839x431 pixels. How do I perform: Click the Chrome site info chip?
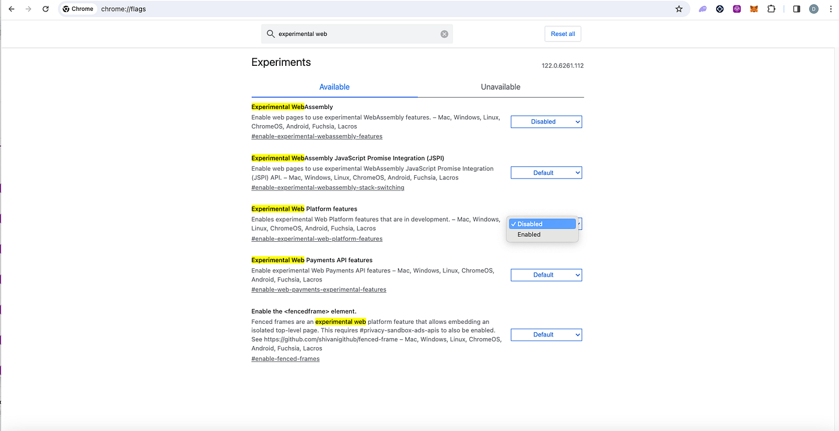point(78,9)
